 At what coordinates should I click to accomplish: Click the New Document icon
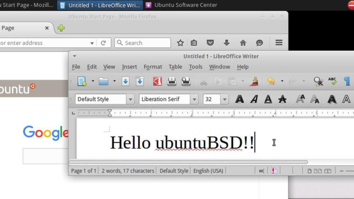tap(82, 81)
